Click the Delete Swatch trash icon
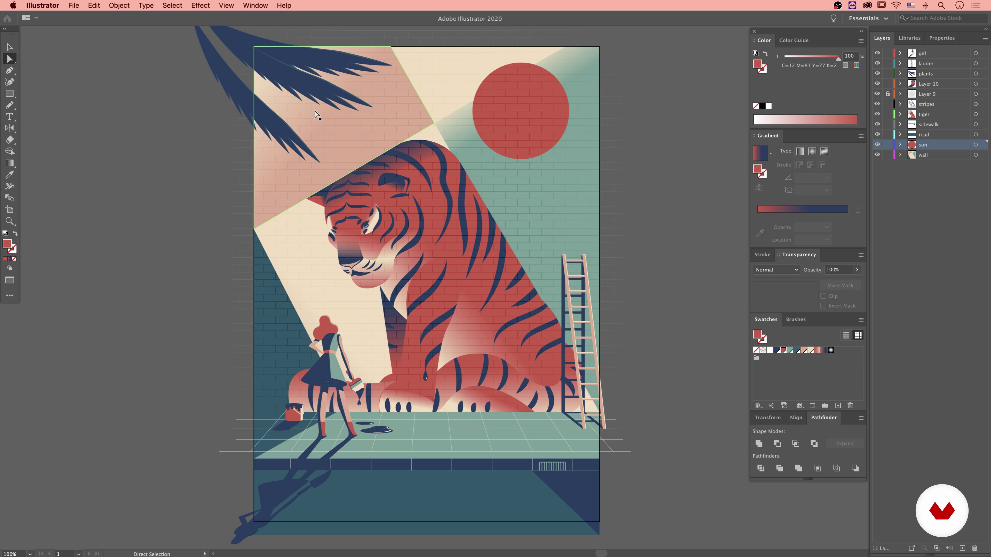 [850, 406]
